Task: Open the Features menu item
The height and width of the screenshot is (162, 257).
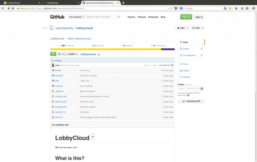Action: point(142,17)
